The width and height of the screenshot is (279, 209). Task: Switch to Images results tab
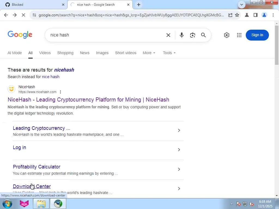tap(102, 53)
